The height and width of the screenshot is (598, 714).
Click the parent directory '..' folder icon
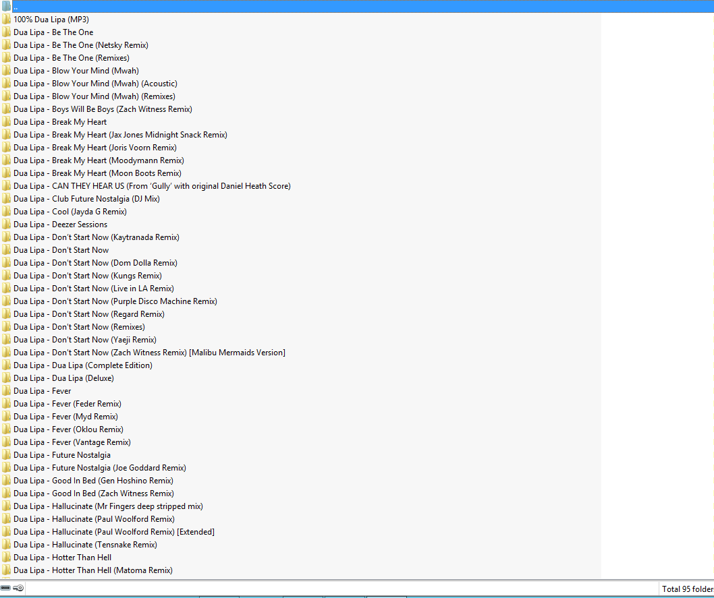[6, 6]
